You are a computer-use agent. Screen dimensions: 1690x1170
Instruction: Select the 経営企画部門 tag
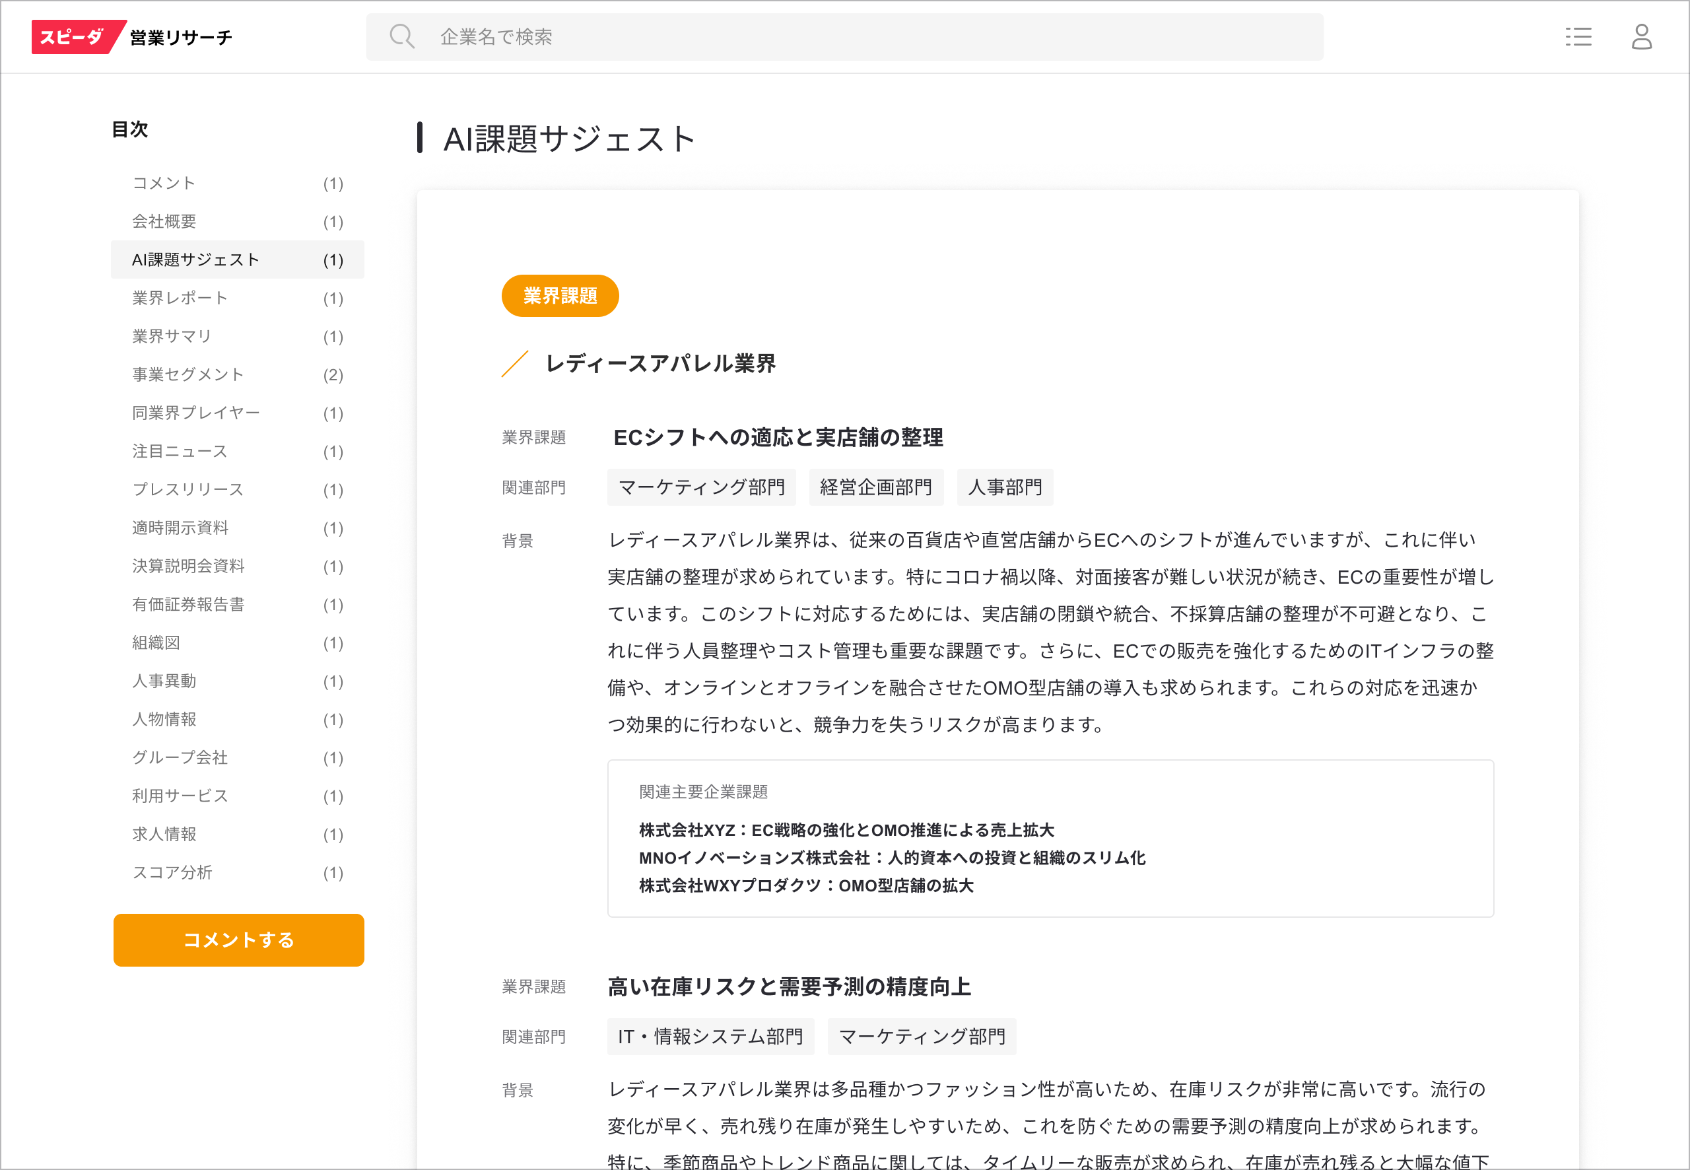[x=875, y=487]
